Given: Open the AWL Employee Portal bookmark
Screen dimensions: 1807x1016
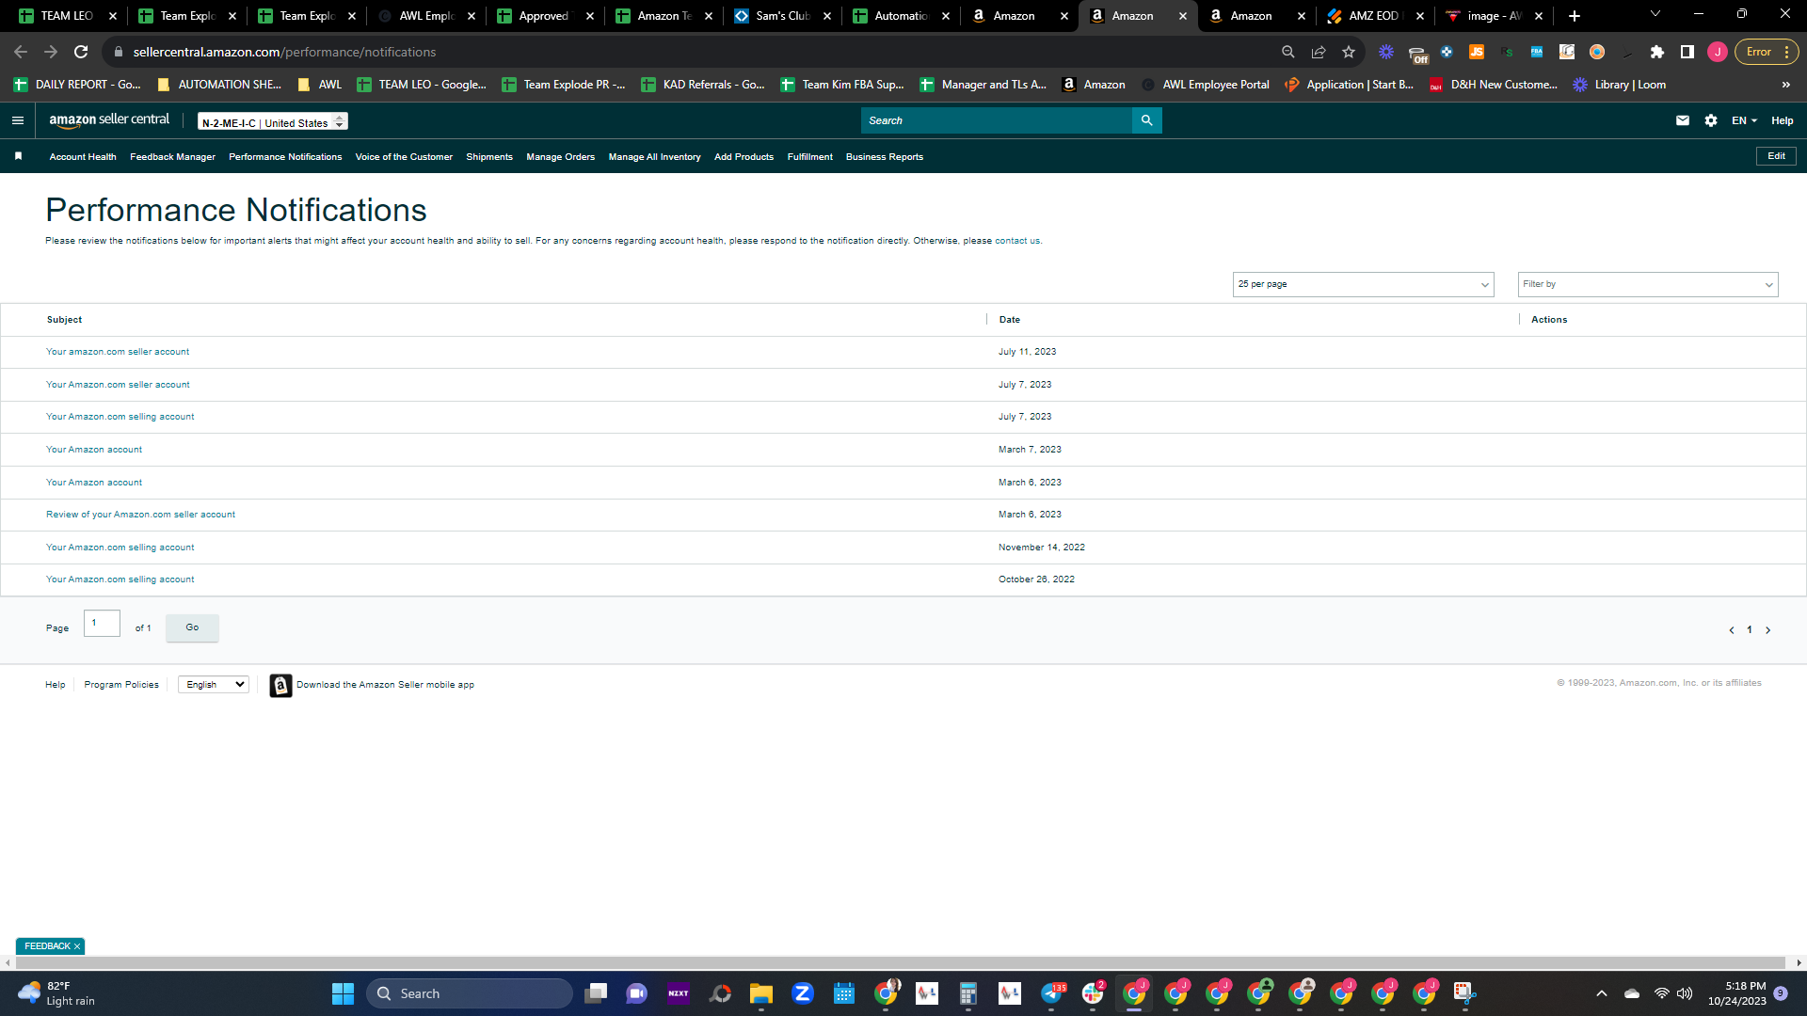Looking at the screenshot, I should pyautogui.click(x=1206, y=85).
